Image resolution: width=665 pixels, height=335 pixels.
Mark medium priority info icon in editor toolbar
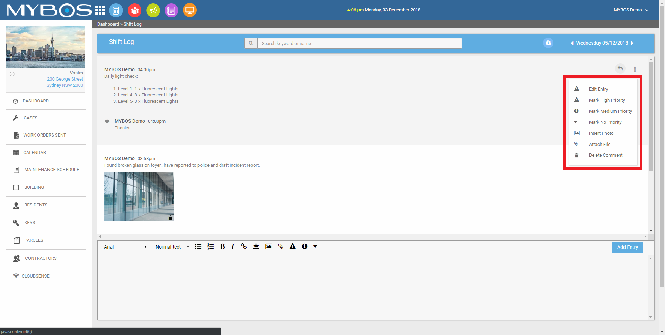pyautogui.click(x=304, y=246)
